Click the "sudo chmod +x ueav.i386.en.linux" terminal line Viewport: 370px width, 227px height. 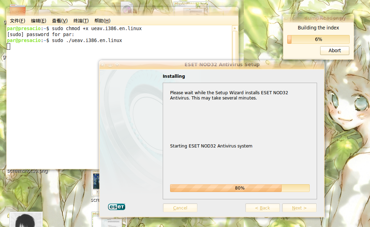pos(97,28)
